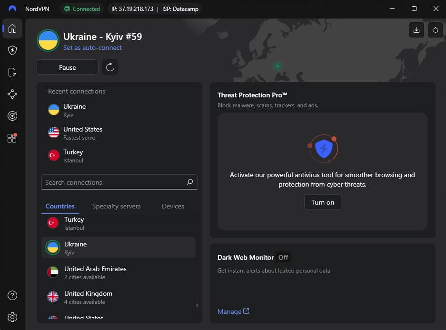This screenshot has width=446, height=330.
Task: Open Dark Web Monitor via the sidebar target icon
Action: [x=12, y=116]
